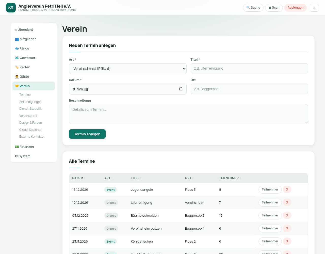Click the Suche button
Viewport: 325px width, 254px height.
[253, 8]
